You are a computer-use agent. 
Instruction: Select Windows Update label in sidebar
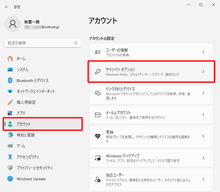pos(31,179)
